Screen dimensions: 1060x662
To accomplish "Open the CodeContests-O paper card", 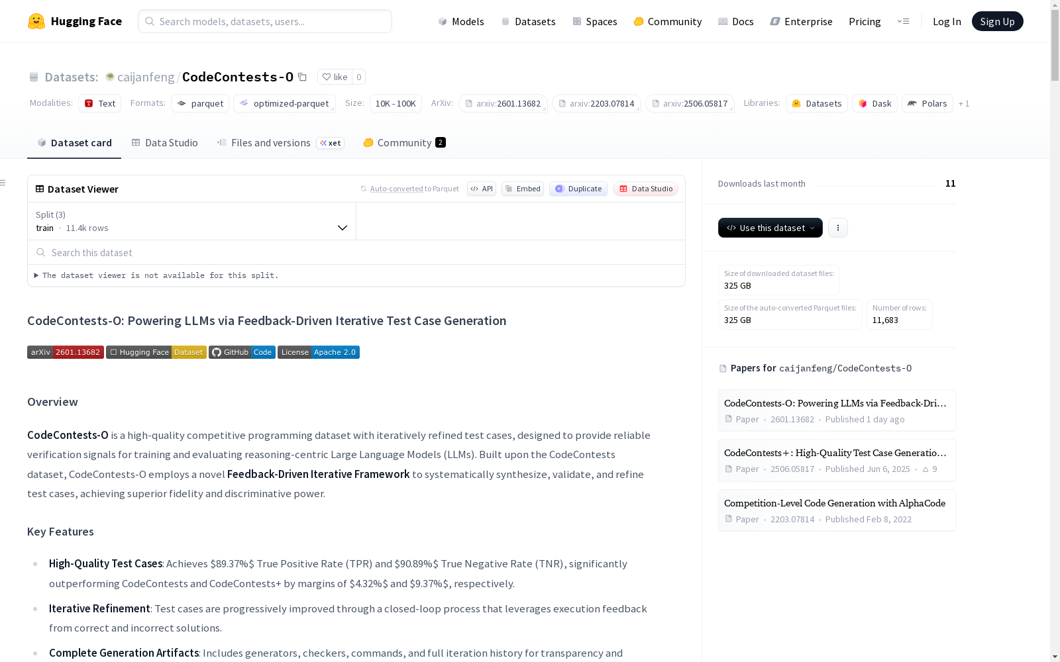I will (837, 410).
